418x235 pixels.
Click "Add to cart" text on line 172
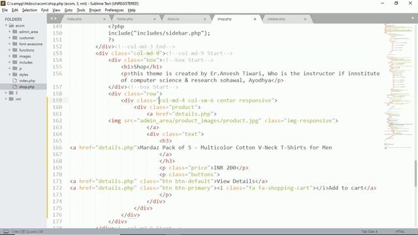pos(346,188)
